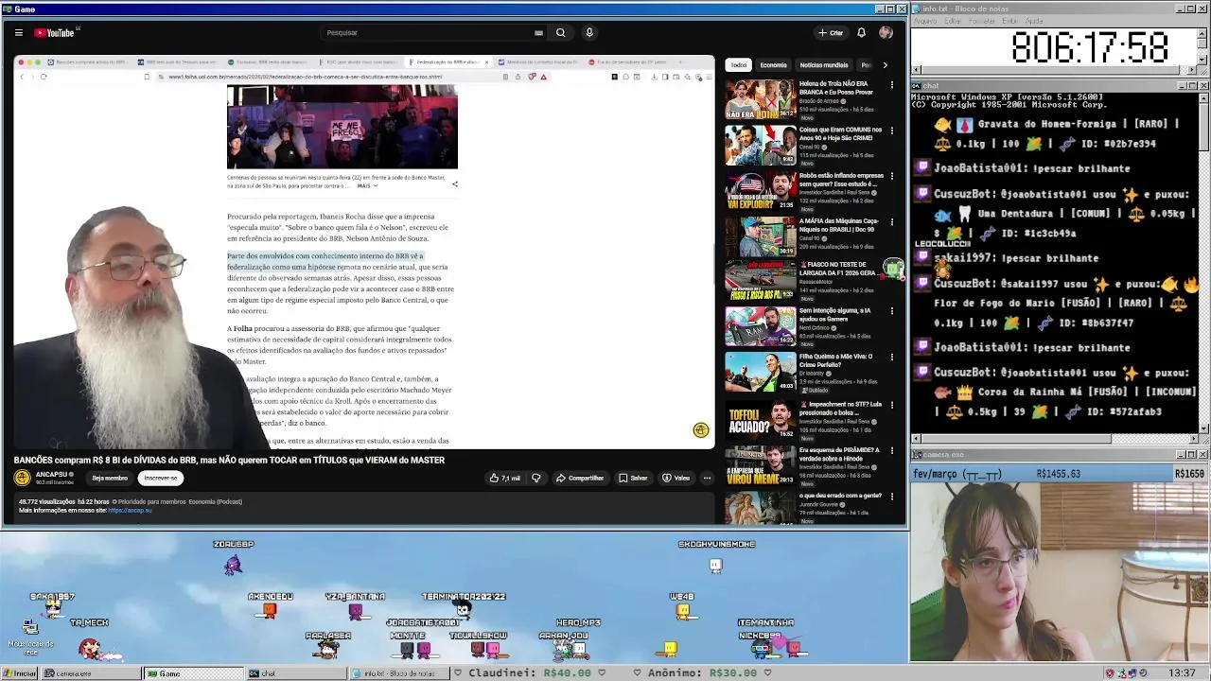Open options for A MÁFIA das Máquinas Caça-Níqueis video
Image resolution: width=1211 pixels, height=681 pixels.
(x=891, y=222)
